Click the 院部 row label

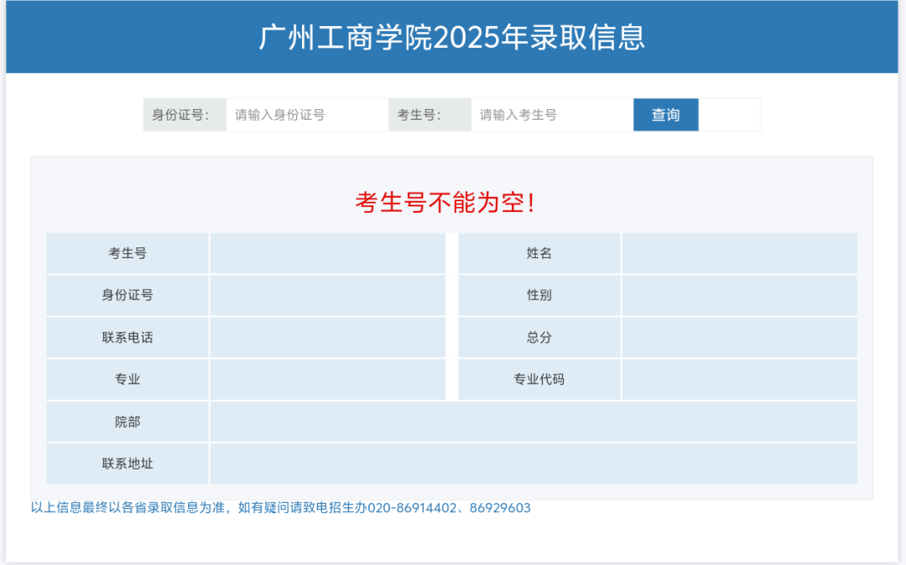tap(127, 422)
